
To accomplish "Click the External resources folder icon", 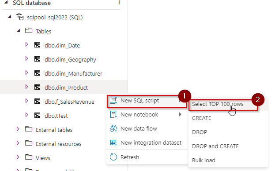I will [29, 143].
